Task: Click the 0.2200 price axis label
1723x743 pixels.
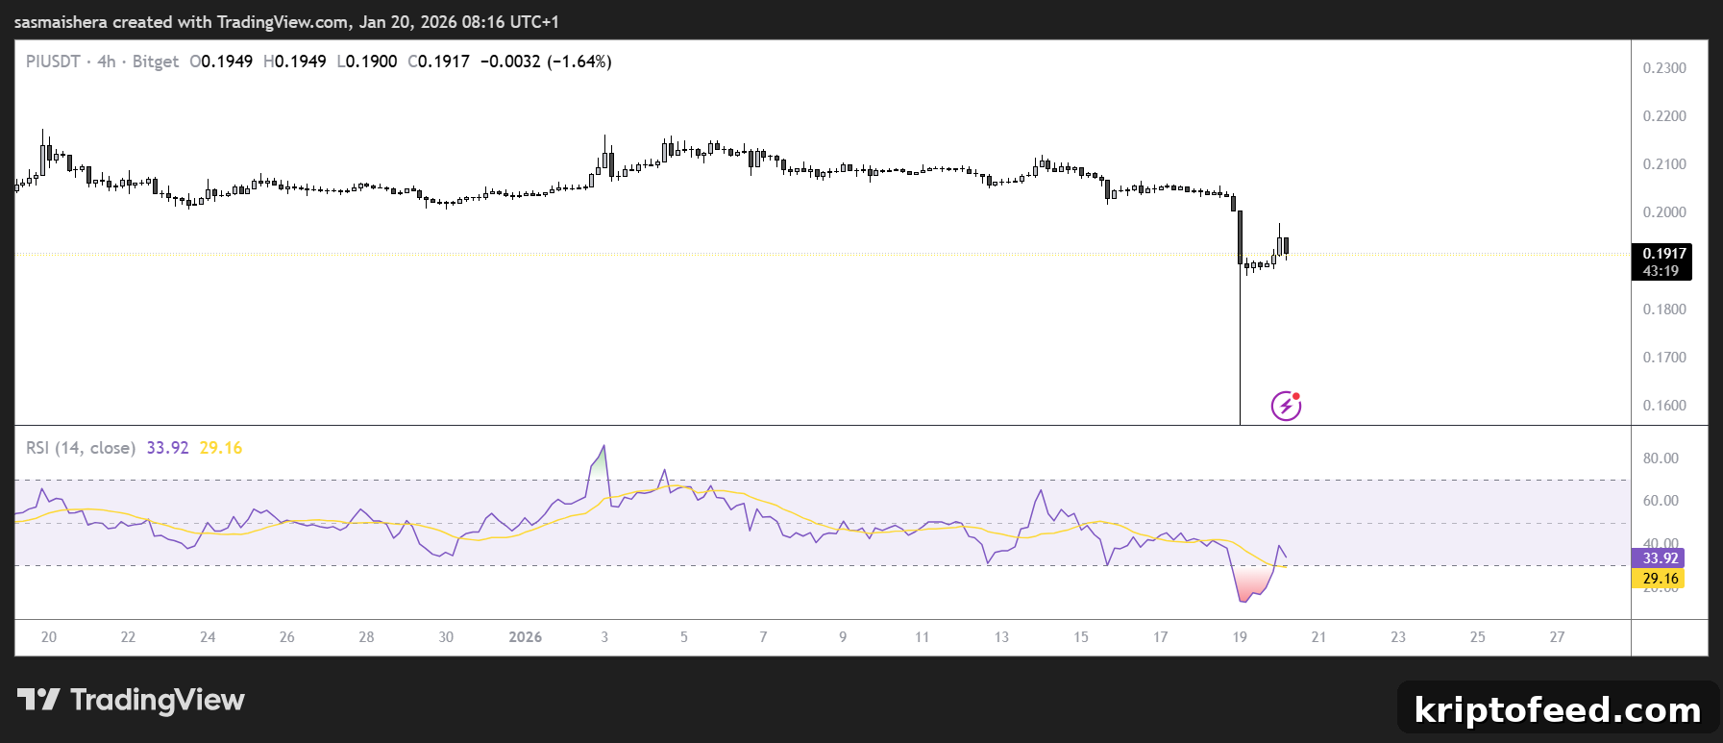Action: coord(1664,116)
